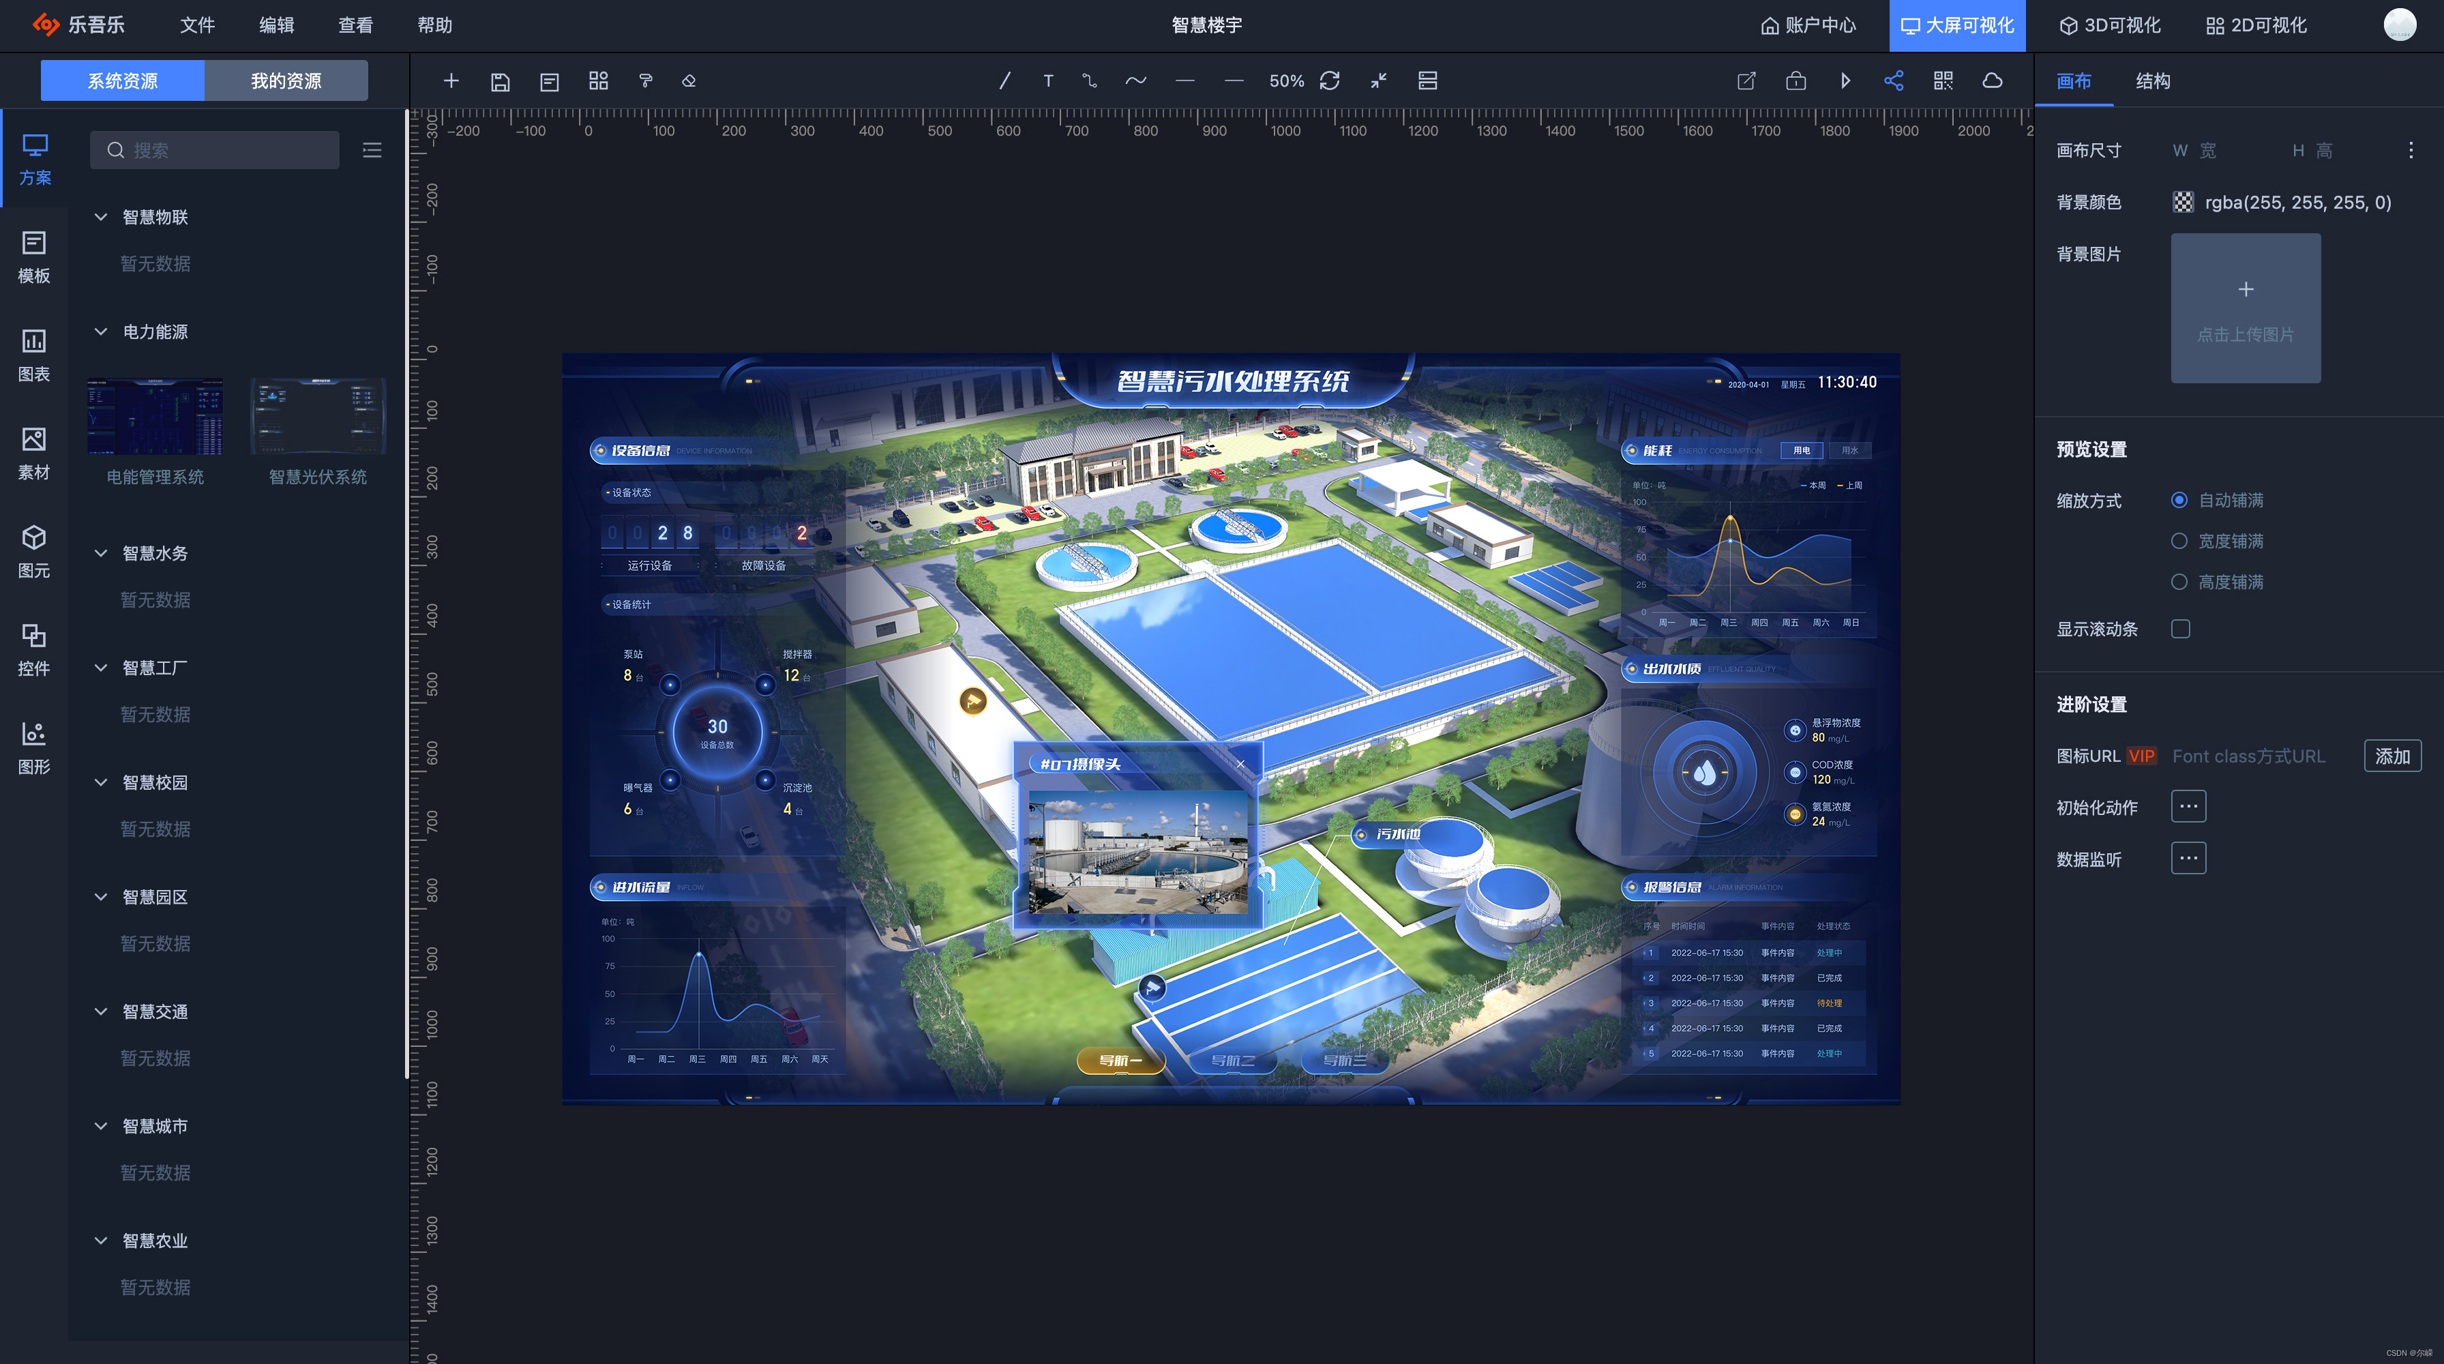Open canvas size more options menu
Image resolution: width=2444 pixels, height=1364 pixels.
pos(2411,150)
